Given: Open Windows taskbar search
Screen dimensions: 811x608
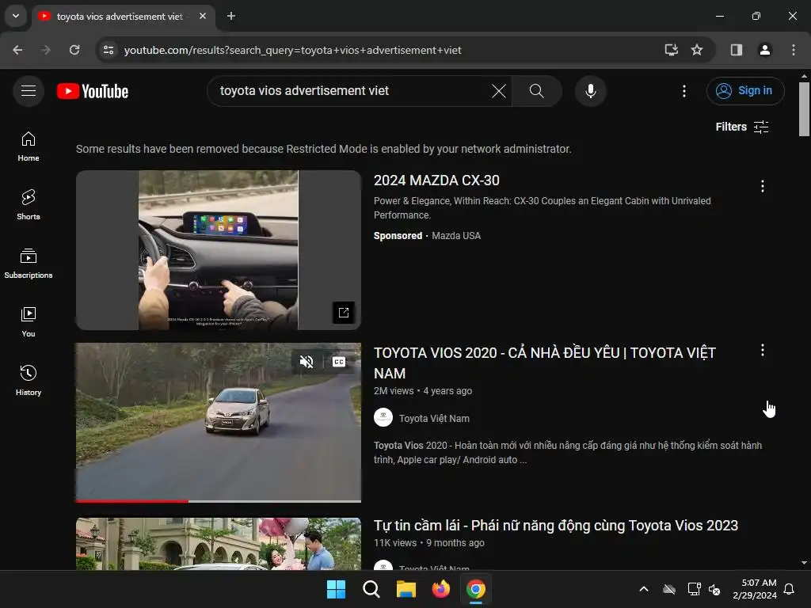Looking at the screenshot, I should 371,589.
